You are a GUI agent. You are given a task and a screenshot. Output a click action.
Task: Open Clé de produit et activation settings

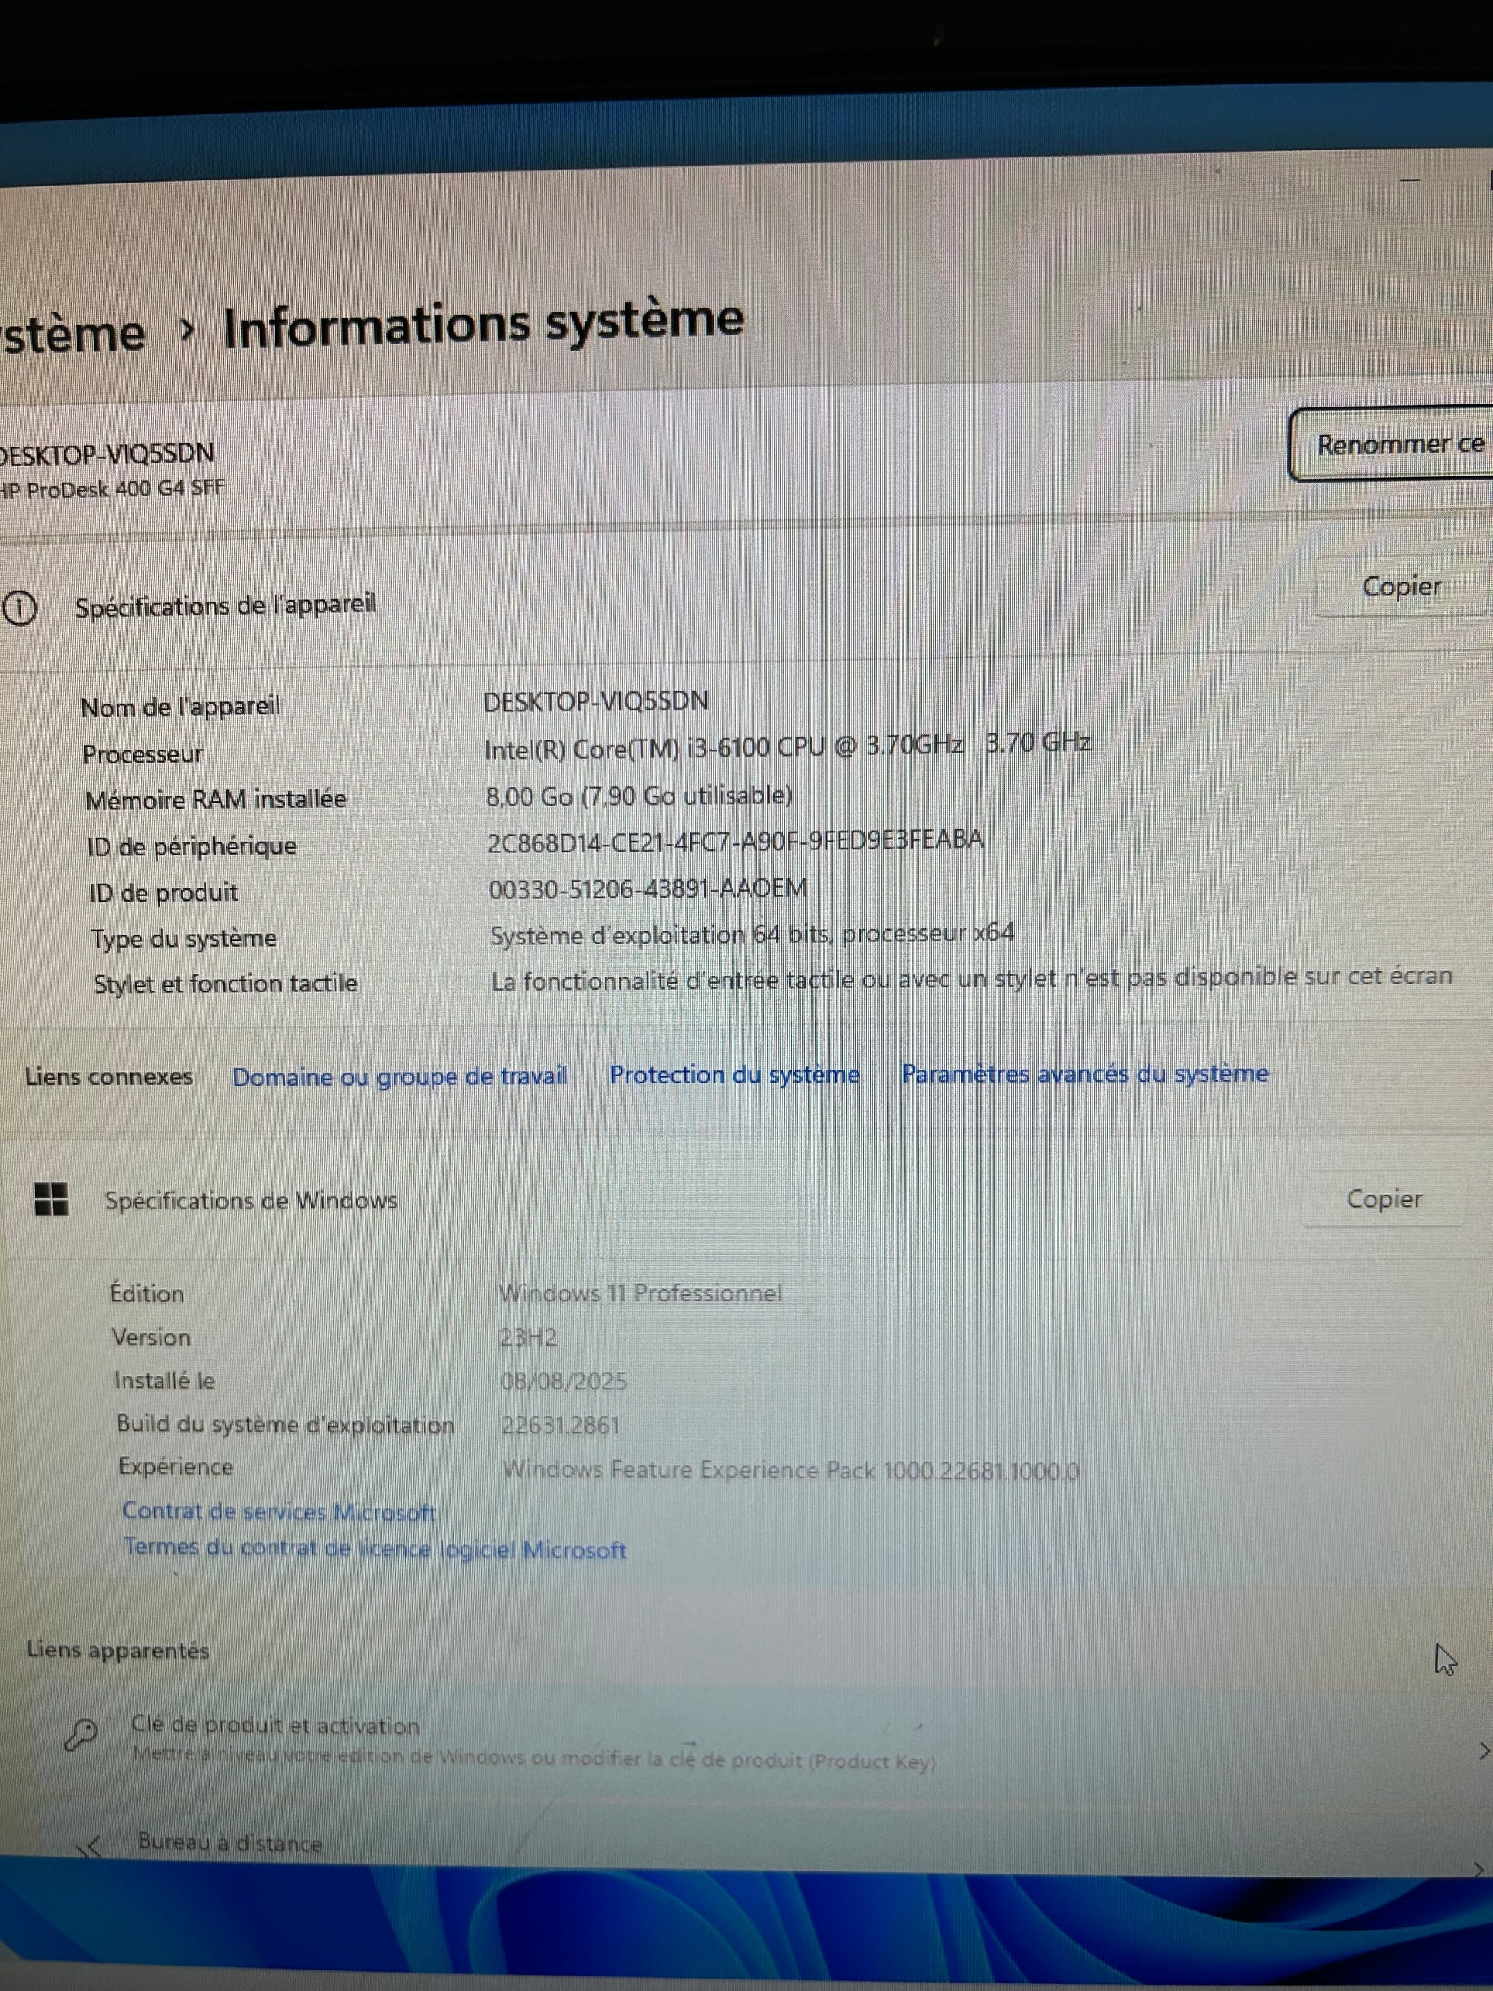[x=275, y=1726]
